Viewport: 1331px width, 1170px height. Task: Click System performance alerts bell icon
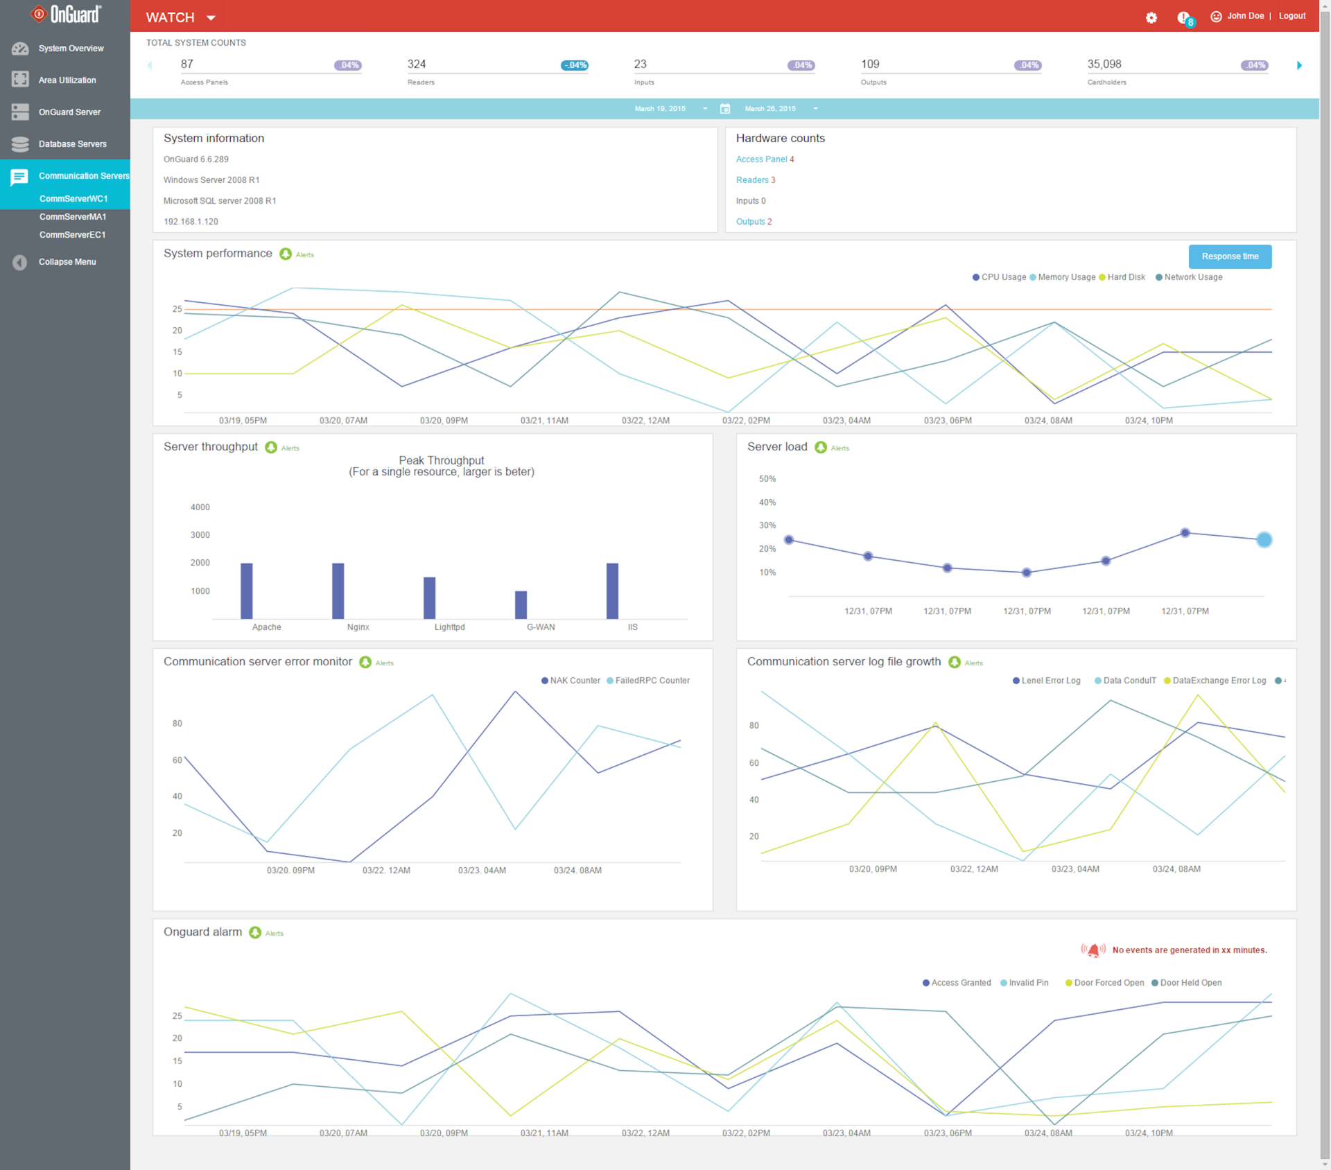[x=286, y=254]
